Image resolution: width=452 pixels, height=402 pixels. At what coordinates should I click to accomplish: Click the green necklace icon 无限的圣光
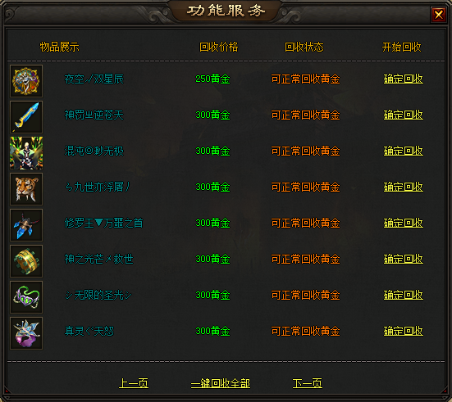click(26, 297)
